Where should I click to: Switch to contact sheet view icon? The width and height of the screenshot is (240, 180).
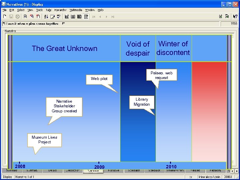pos(73,17)
